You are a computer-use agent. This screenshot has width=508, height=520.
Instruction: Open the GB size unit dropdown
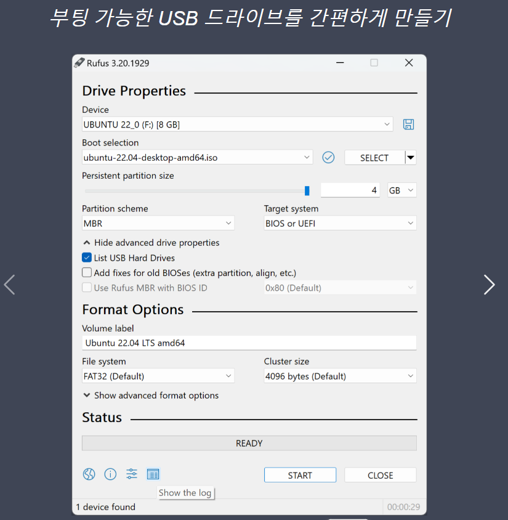(x=401, y=190)
